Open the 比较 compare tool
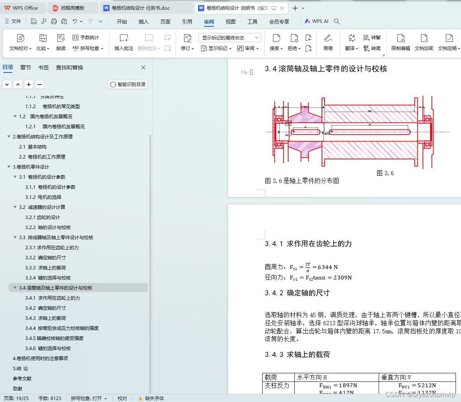Viewport: 461px width, 402px height. pos(43,42)
